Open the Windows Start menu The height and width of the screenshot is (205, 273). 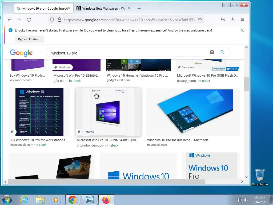7,200
